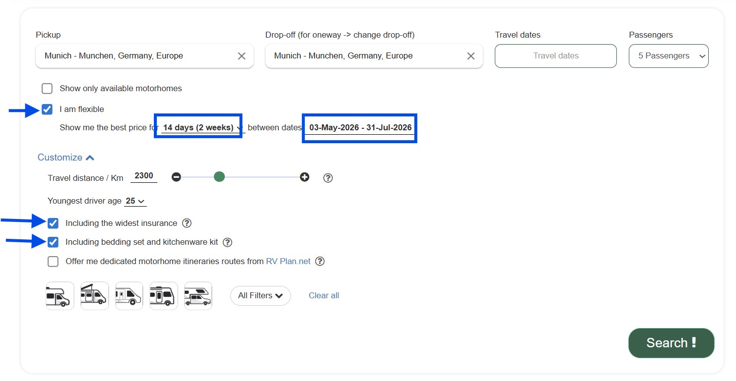
Task: Expand the All Filters dropdown
Action: pyautogui.click(x=260, y=296)
